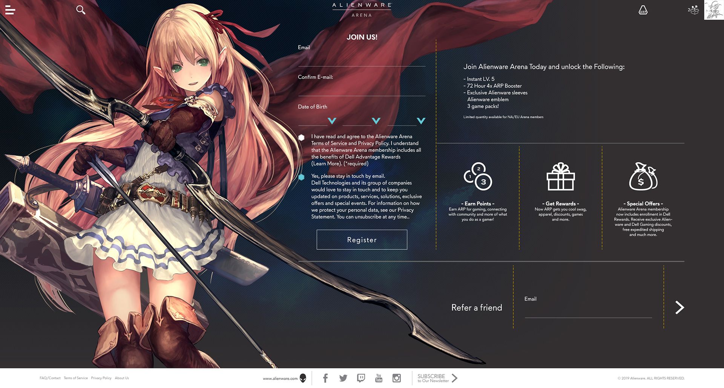Click the Earn Points heading text
The width and height of the screenshot is (724, 388).
click(x=478, y=203)
